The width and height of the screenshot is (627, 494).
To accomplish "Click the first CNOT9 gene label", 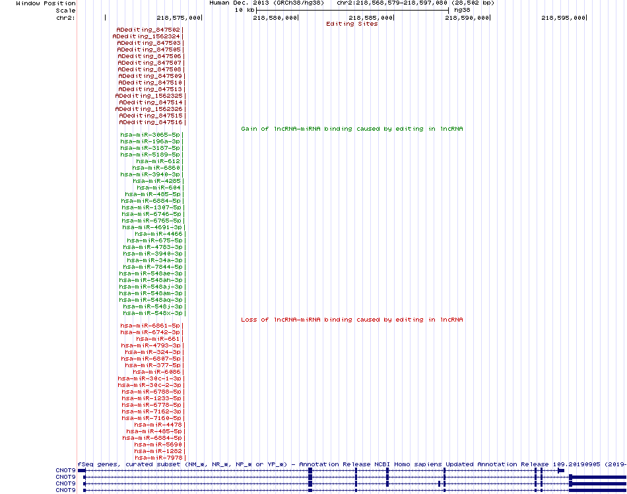I will click(65, 470).
